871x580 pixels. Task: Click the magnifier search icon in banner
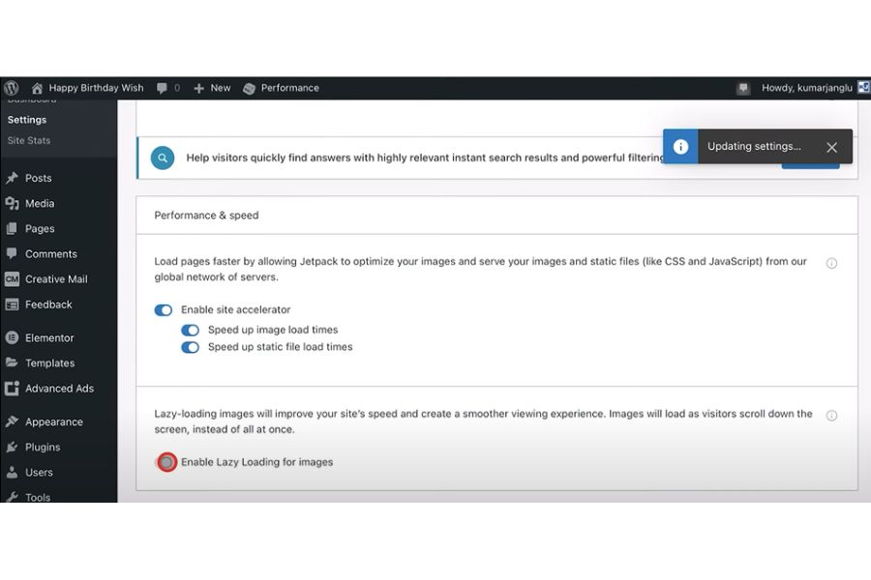163,158
